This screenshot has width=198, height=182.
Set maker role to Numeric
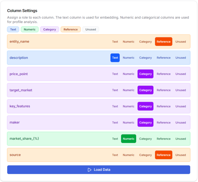(x=129, y=122)
